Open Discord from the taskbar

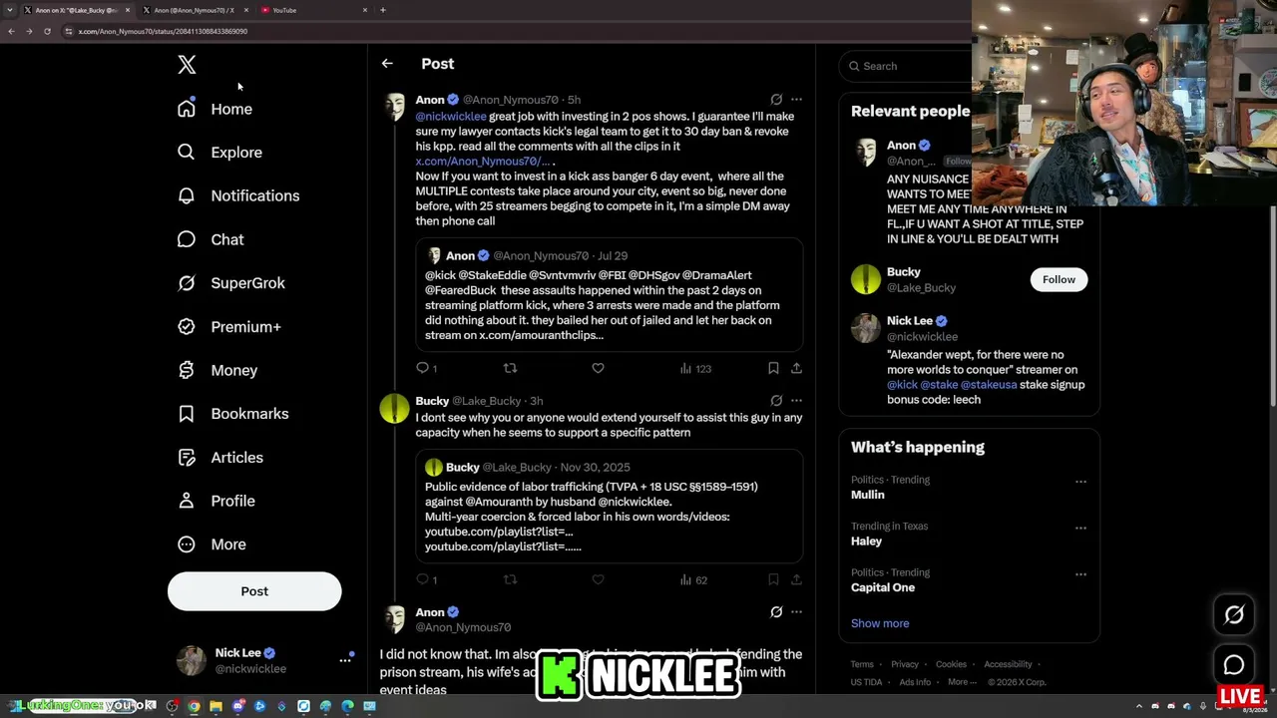pos(237,707)
